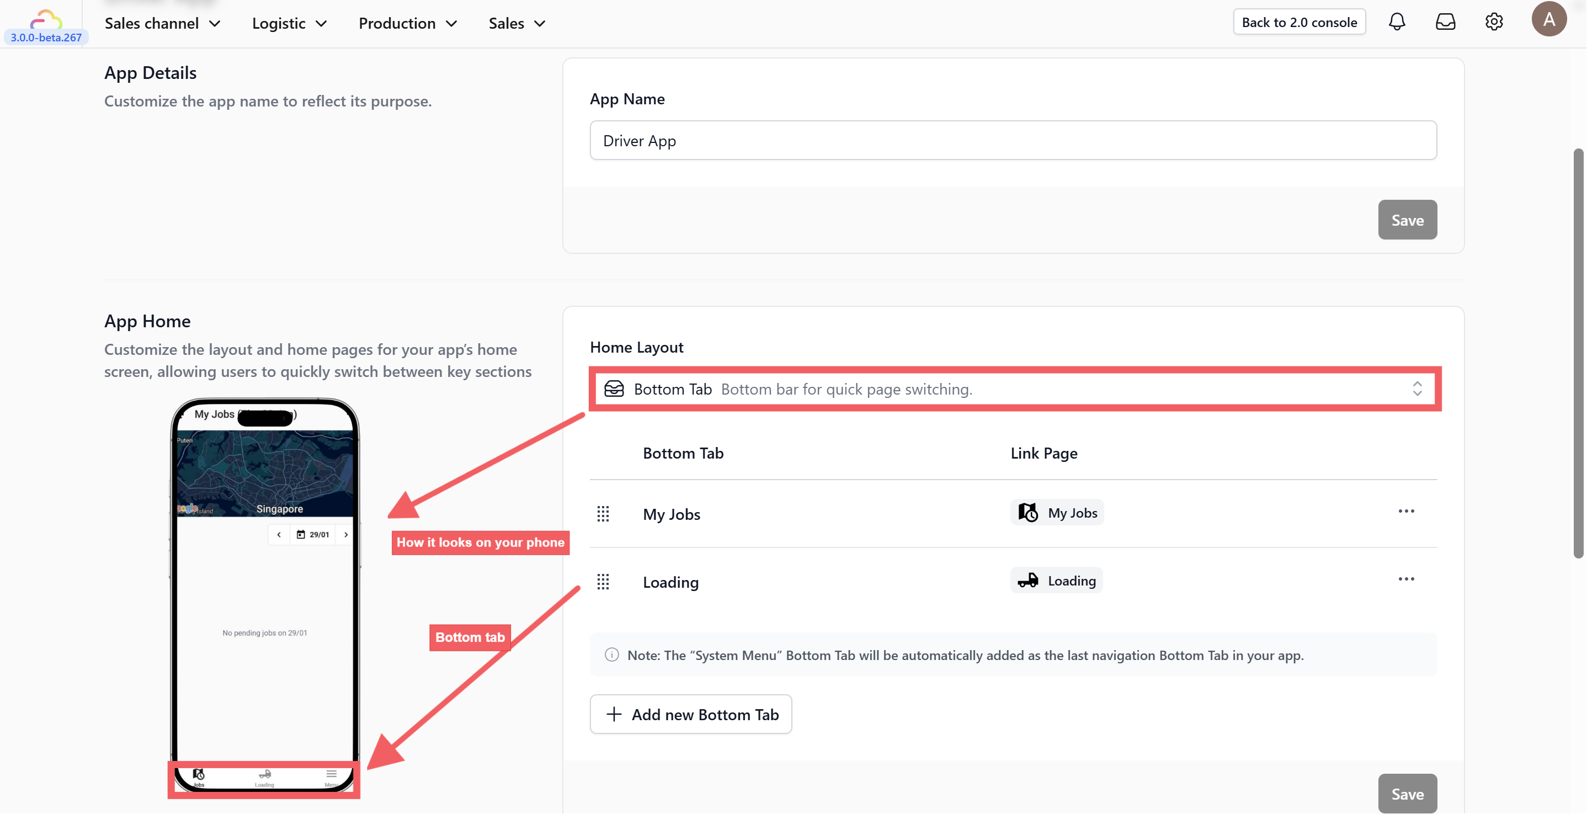Image resolution: width=1587 pixels, height=814 pixels.
Task: Click the user avatar A
Action: pyautogui.click(x=1549, y=19)
